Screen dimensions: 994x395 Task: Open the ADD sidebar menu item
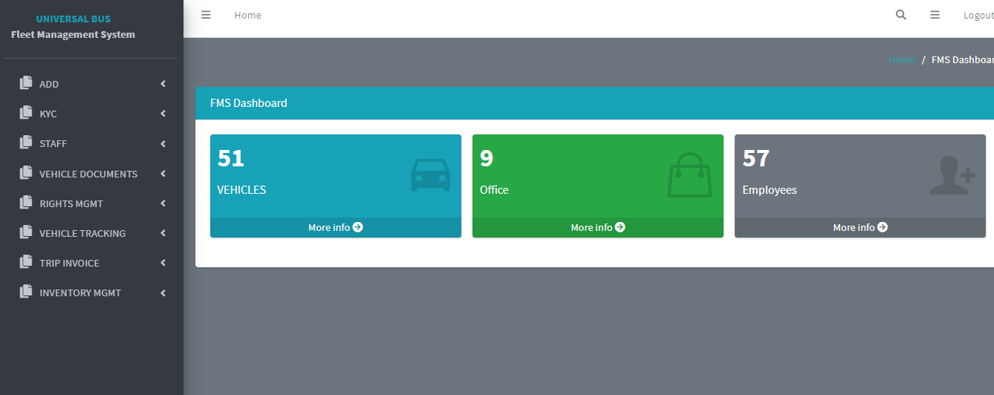click(91, 84)
